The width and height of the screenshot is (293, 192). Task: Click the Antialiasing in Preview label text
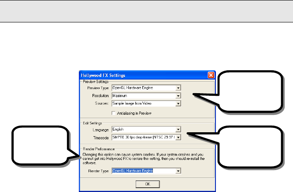134,113
